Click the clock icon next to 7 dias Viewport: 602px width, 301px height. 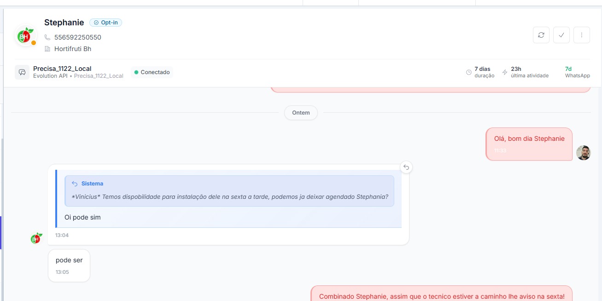469,72
